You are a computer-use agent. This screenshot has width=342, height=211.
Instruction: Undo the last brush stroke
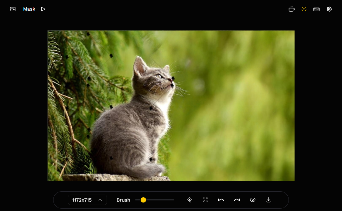[221, 200]
